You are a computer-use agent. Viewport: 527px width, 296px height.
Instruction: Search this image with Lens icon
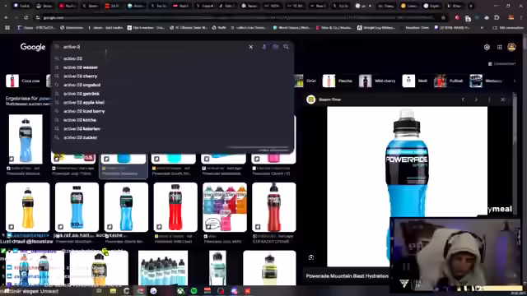coord(311,257)
